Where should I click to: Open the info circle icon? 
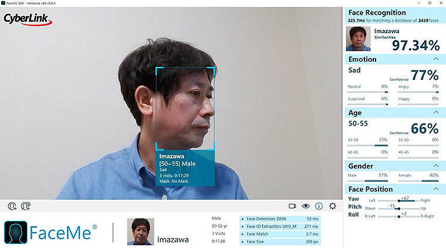[319, 206]
